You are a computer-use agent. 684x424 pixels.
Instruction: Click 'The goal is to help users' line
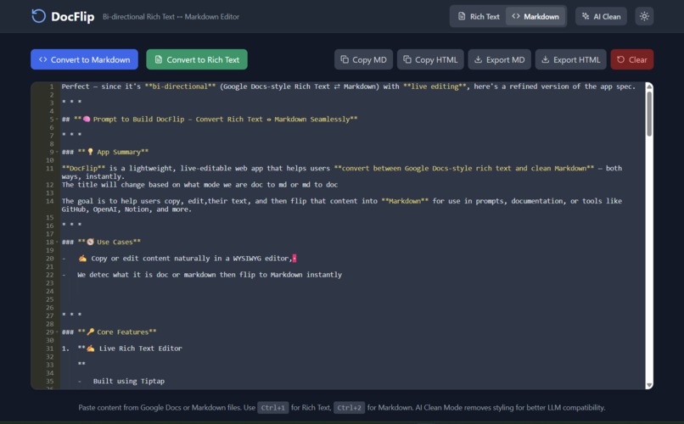coord(341,205)
